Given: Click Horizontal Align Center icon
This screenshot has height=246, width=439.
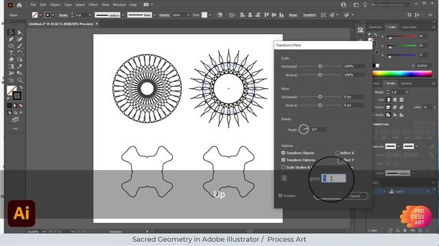Looking at the screenshot, I should (250, 15).
